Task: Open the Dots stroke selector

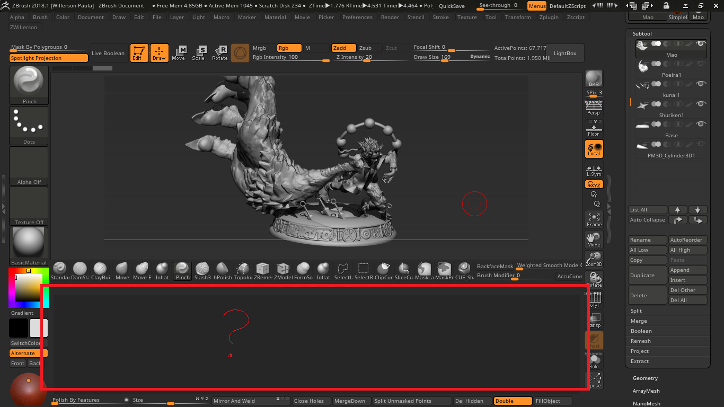Action: click(x=29, y=126)
